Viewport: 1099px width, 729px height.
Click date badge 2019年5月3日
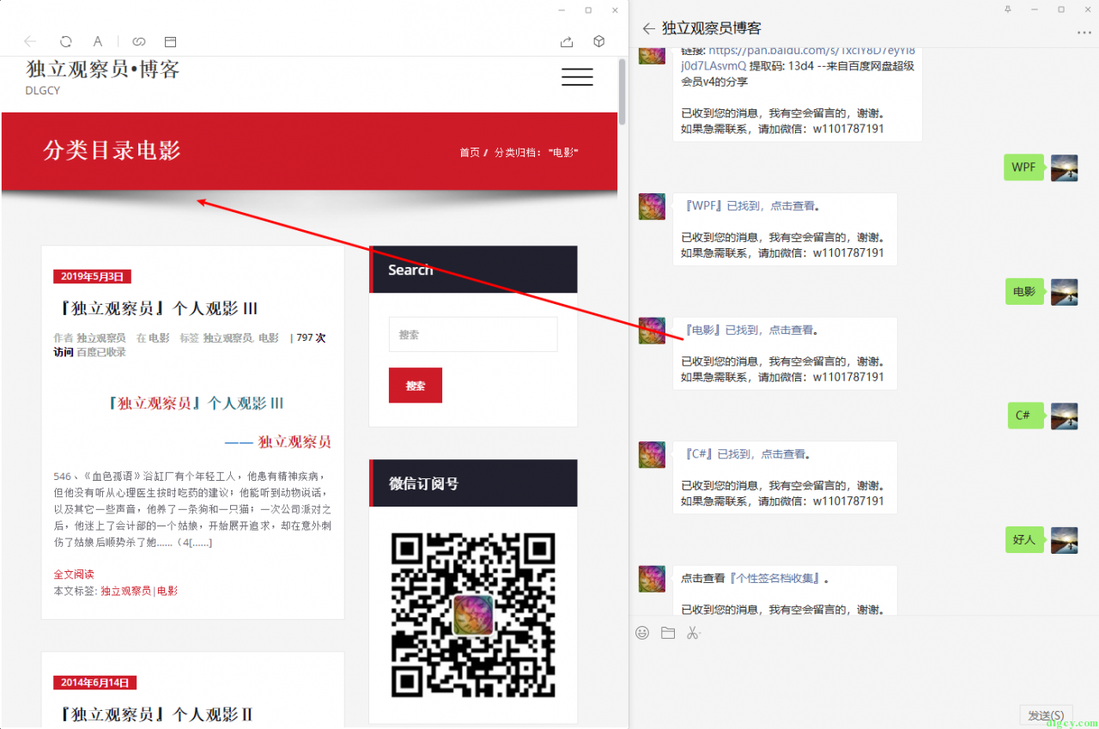92,276
